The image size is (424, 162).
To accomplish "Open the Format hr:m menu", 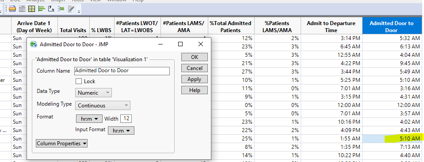I will coord(89,119).
